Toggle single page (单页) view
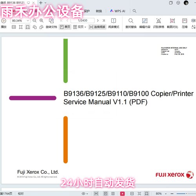This screenshot has height=196, width=196. tap(65, 27)
